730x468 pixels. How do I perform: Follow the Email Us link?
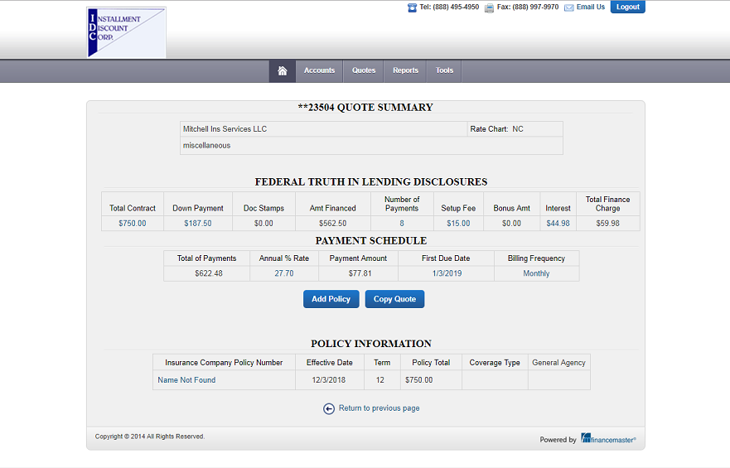(591, 7)
